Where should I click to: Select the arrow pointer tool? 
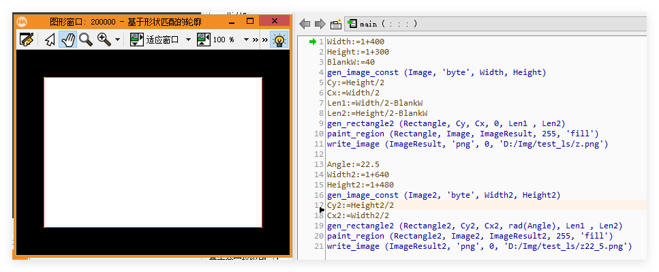50,40
